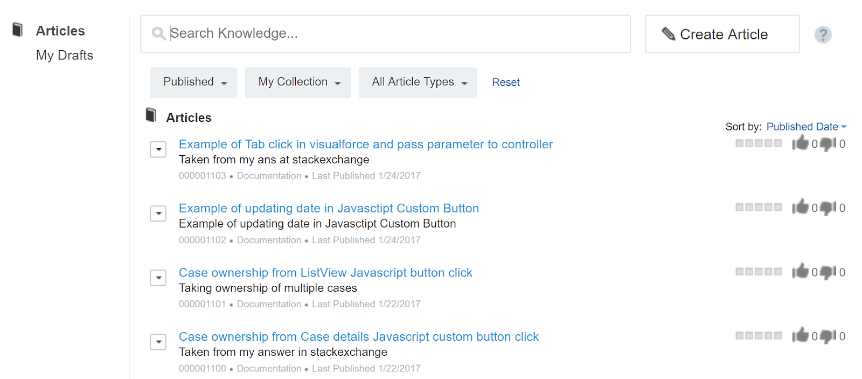Go to My Drafts in sidebar

(x=65, y=55)
